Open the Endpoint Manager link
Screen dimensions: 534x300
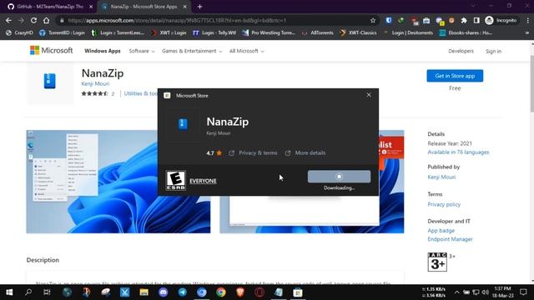click(450, 239)
